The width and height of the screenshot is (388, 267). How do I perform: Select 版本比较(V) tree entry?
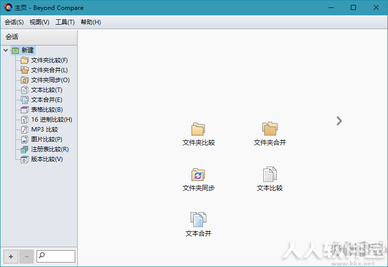(x=47, y=159)
